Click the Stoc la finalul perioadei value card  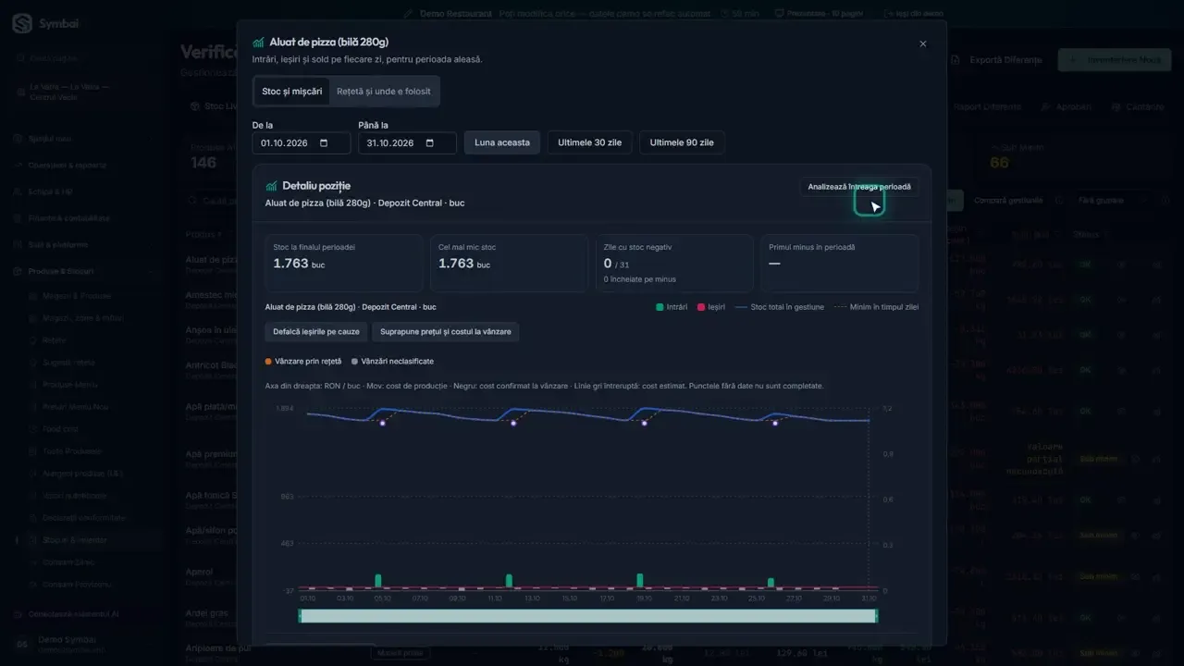(x=344, y=264)
